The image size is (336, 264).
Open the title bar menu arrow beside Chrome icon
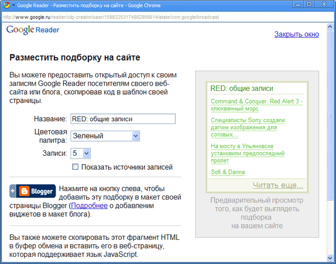coord(13,5)
